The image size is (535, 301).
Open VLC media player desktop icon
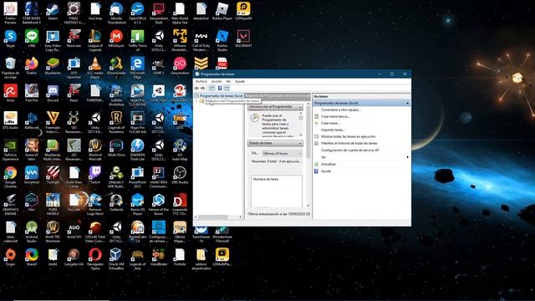pyautogui.click(x=94, y=68)
